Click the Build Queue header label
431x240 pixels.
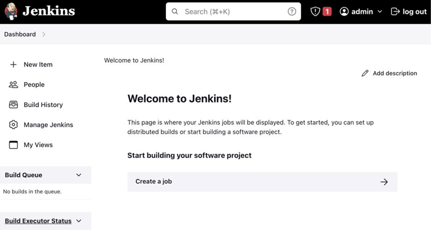23,175
